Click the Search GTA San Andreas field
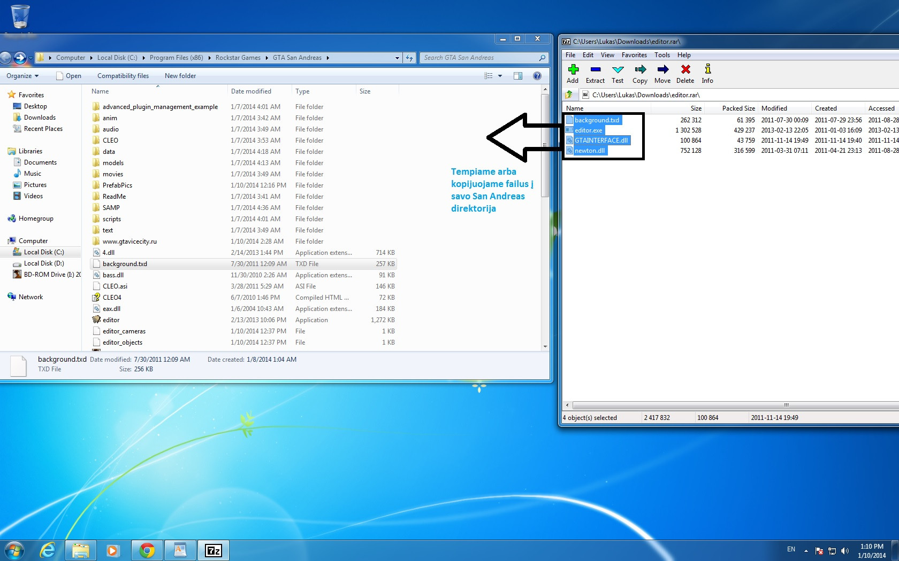Screen dimensions: 899x561 click(x=484, y=58)
